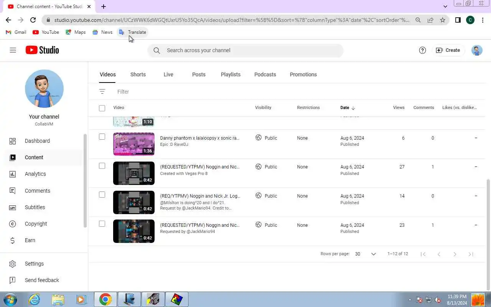The width and height of the screenshot is (491, 307).
Task: Open Earn in the sidebar
Action: [44, 240]
